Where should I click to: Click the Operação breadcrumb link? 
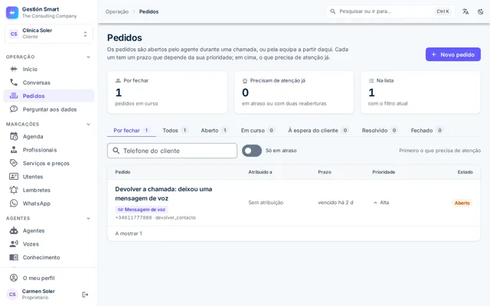point(117,11)
